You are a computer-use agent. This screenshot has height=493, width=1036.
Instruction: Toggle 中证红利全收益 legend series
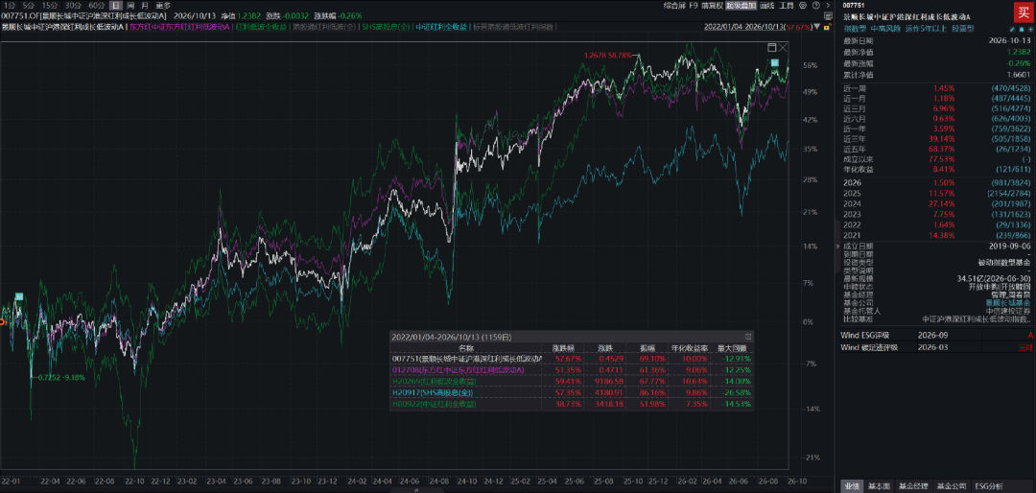tap(441, 27)
